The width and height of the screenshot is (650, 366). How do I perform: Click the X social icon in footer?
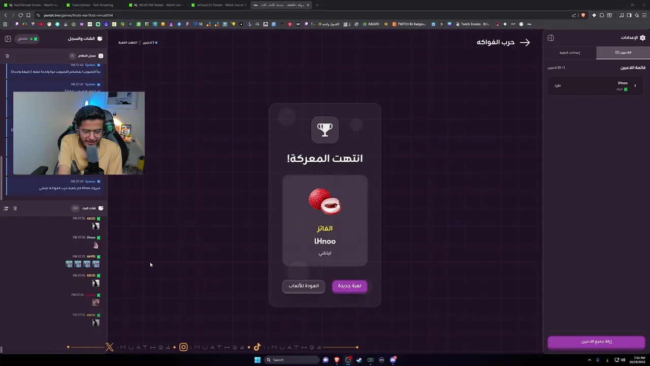tap(110, 347)
